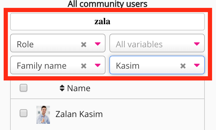Screen dimensions: 216x130
Task: Click the pink arrow on All variables
Action: (x=197, y=44)
